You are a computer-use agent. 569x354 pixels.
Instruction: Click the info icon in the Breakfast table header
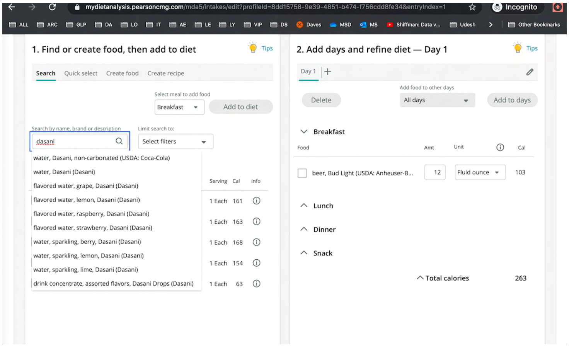(x=500, y=147)
